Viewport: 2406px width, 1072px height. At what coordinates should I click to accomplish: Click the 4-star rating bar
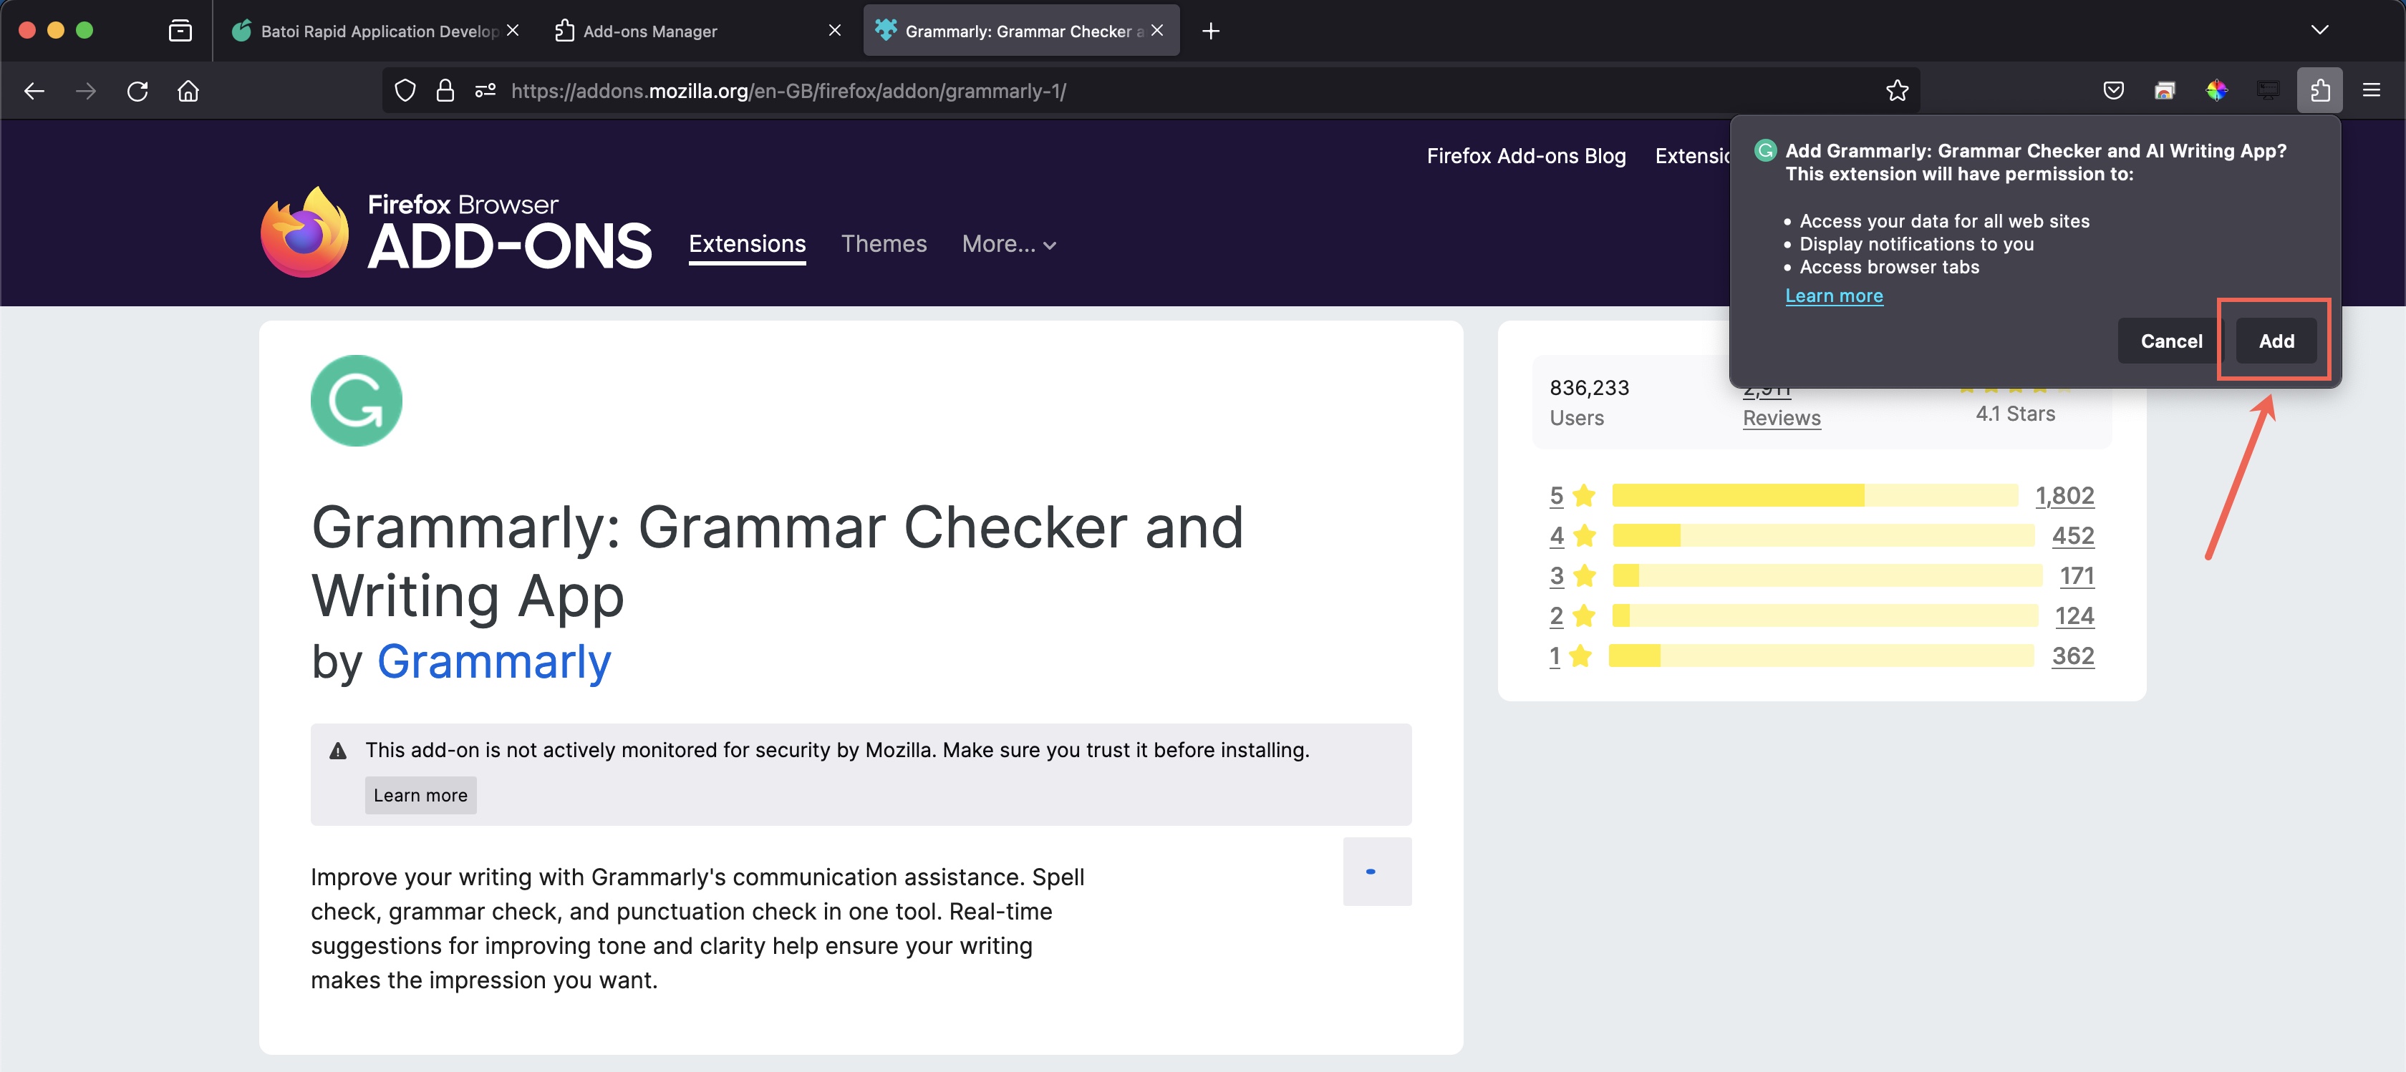point(1823,535)
